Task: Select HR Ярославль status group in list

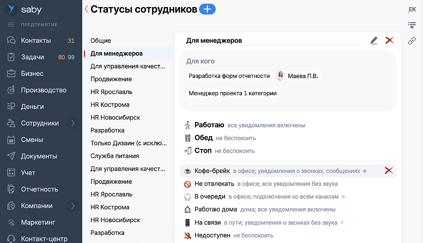Action: pyautogui.click(x=111, y=92)
